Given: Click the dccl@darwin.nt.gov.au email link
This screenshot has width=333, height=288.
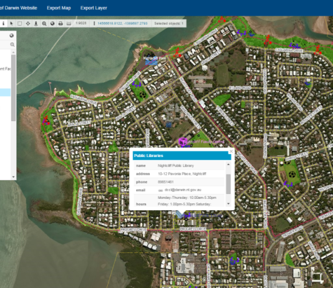Looking at the screenshot, I should (183, 190).
